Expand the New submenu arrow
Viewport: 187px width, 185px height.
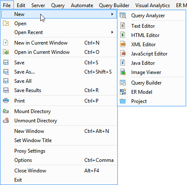(x=112, y=14)
